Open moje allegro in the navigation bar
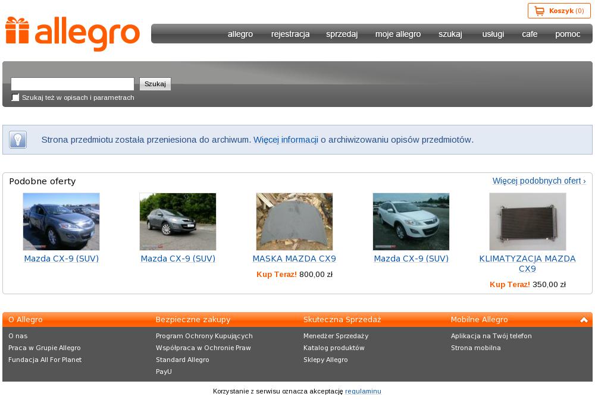This screenshot has height=403, width=595. 398,34
